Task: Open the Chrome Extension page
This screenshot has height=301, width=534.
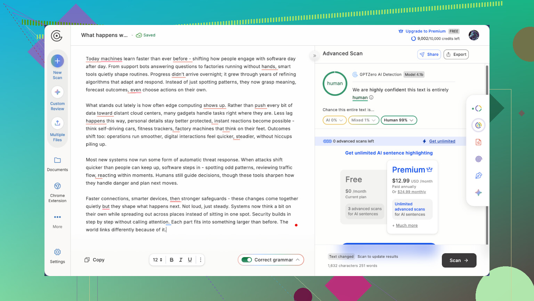Action: pos(57,187)
